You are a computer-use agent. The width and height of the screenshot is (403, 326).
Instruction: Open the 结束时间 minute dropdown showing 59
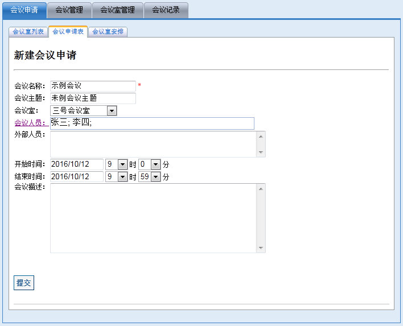[150, 177]
